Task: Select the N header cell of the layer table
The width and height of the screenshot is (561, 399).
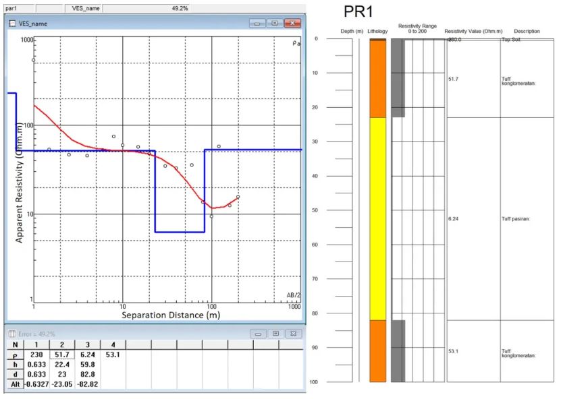Action: tap(15, 344)
